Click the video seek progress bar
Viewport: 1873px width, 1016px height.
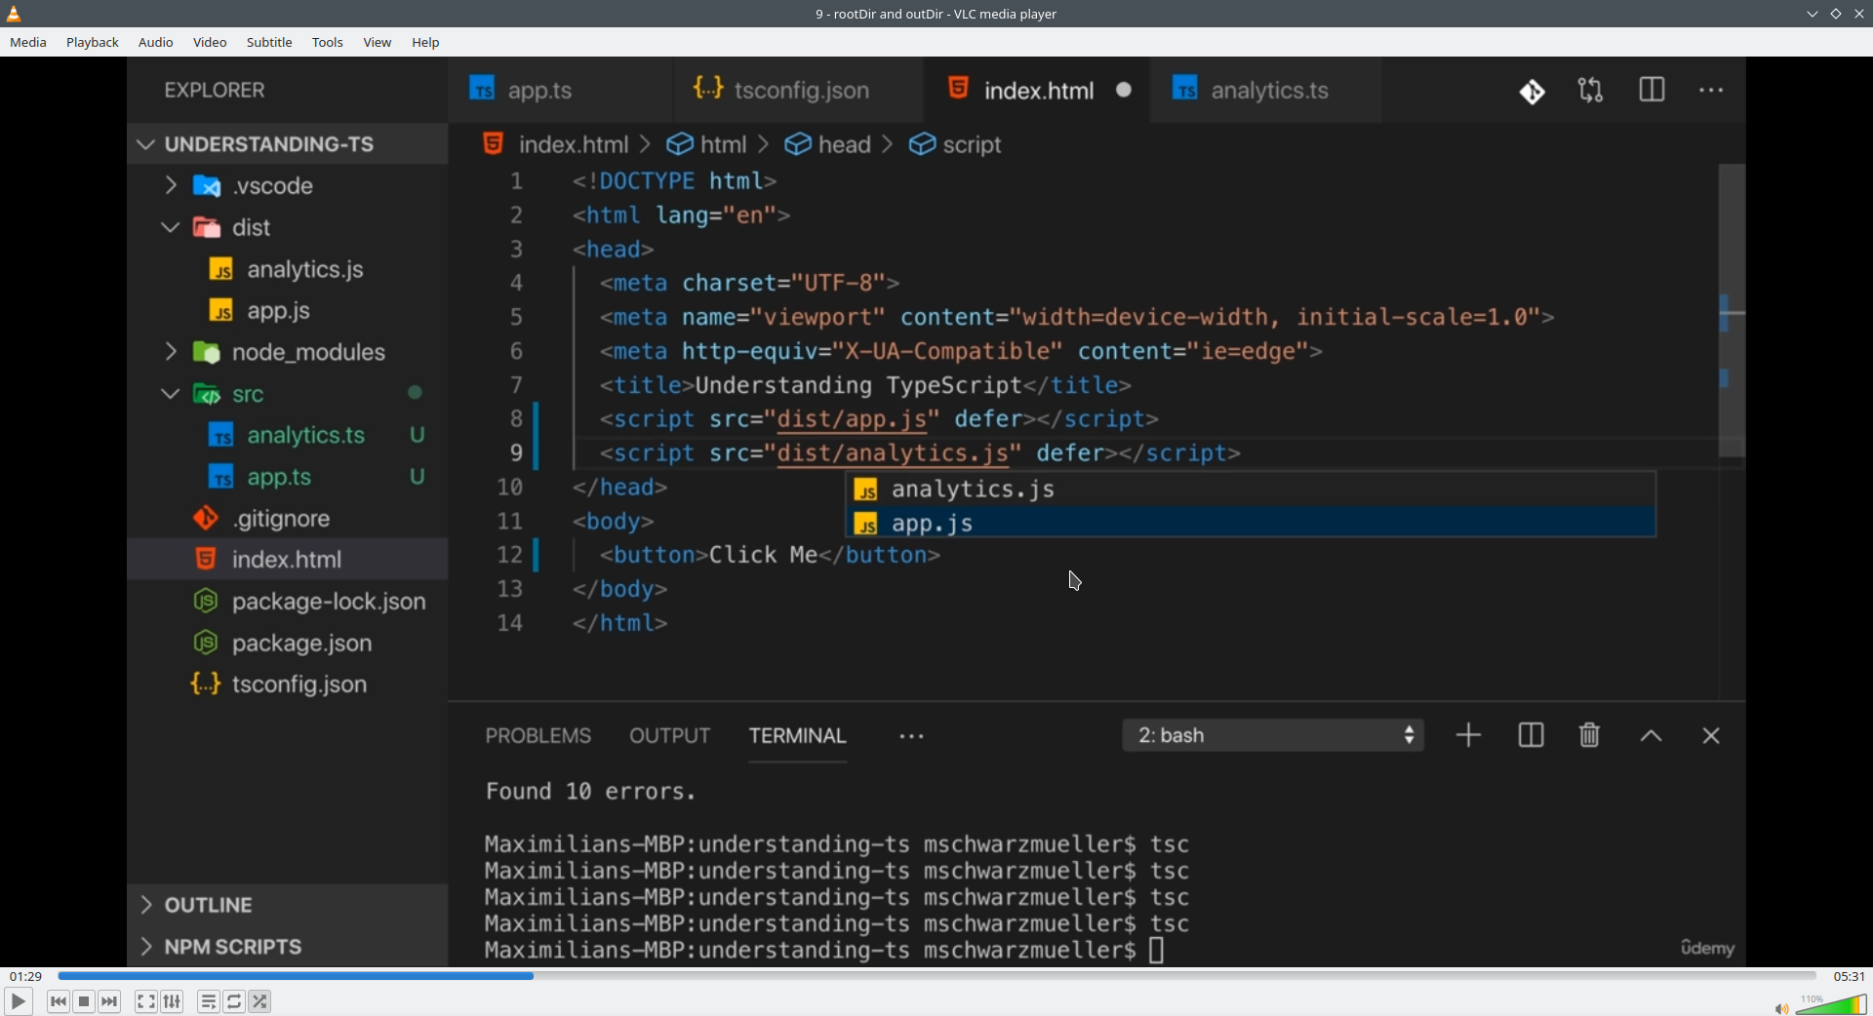coord(936,976)
